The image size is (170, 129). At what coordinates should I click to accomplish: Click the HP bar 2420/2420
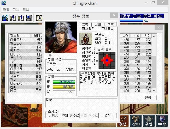pos(64,82)
